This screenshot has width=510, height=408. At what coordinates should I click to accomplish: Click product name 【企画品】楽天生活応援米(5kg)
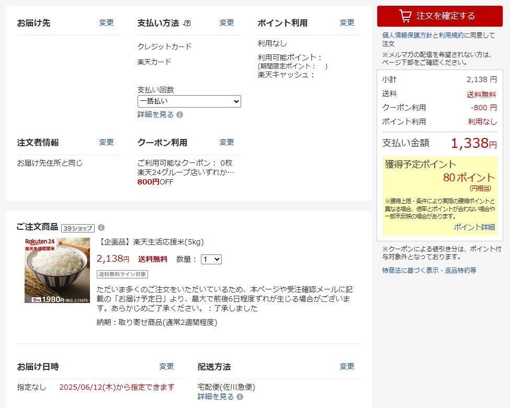pos(150,242)
